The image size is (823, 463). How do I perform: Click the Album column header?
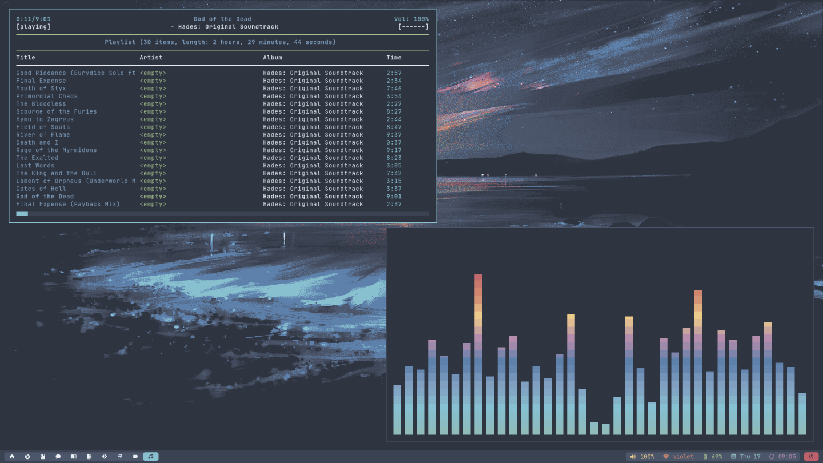click(273, 58)
